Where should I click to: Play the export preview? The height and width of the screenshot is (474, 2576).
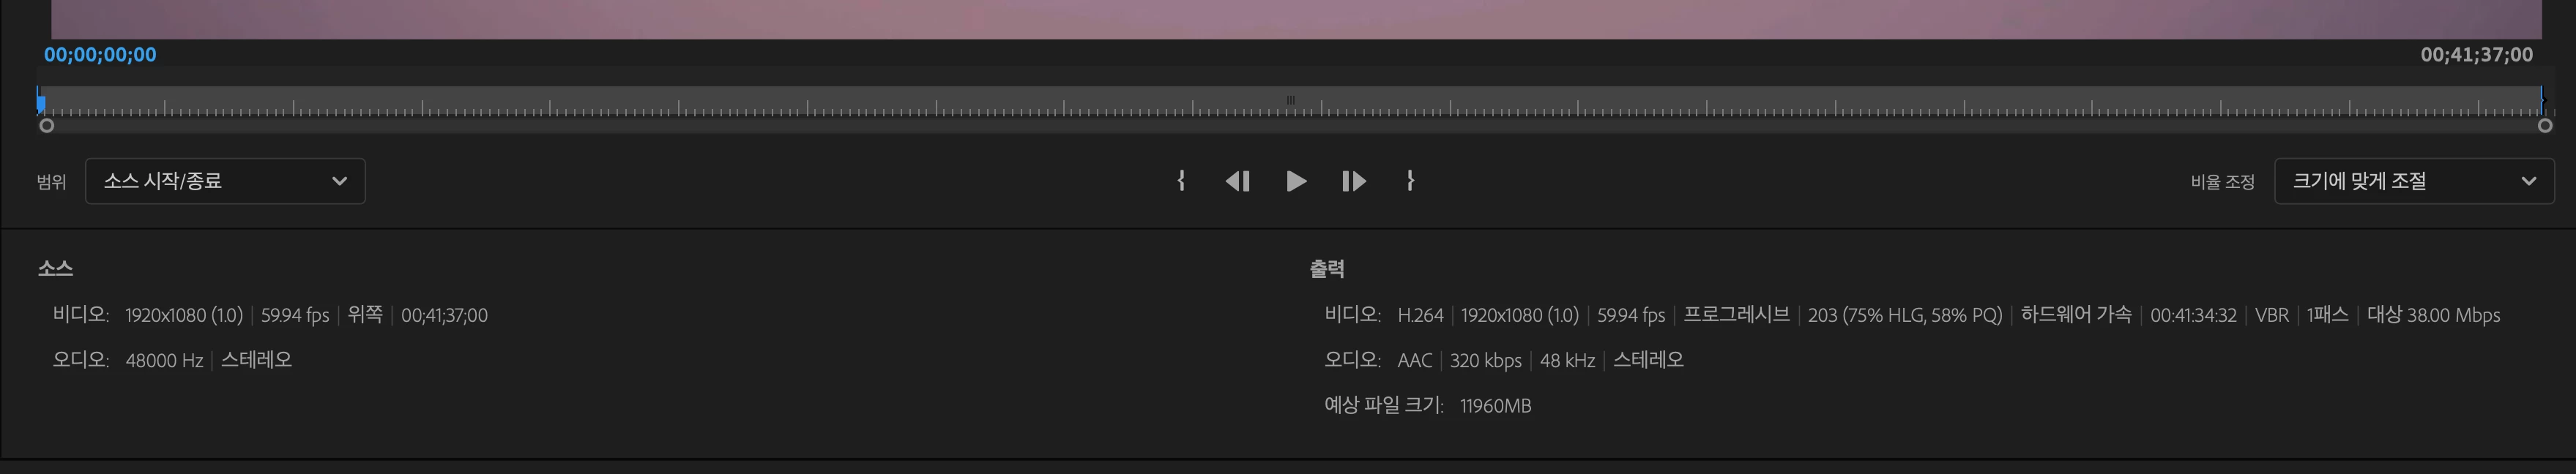click(1296, 181)
